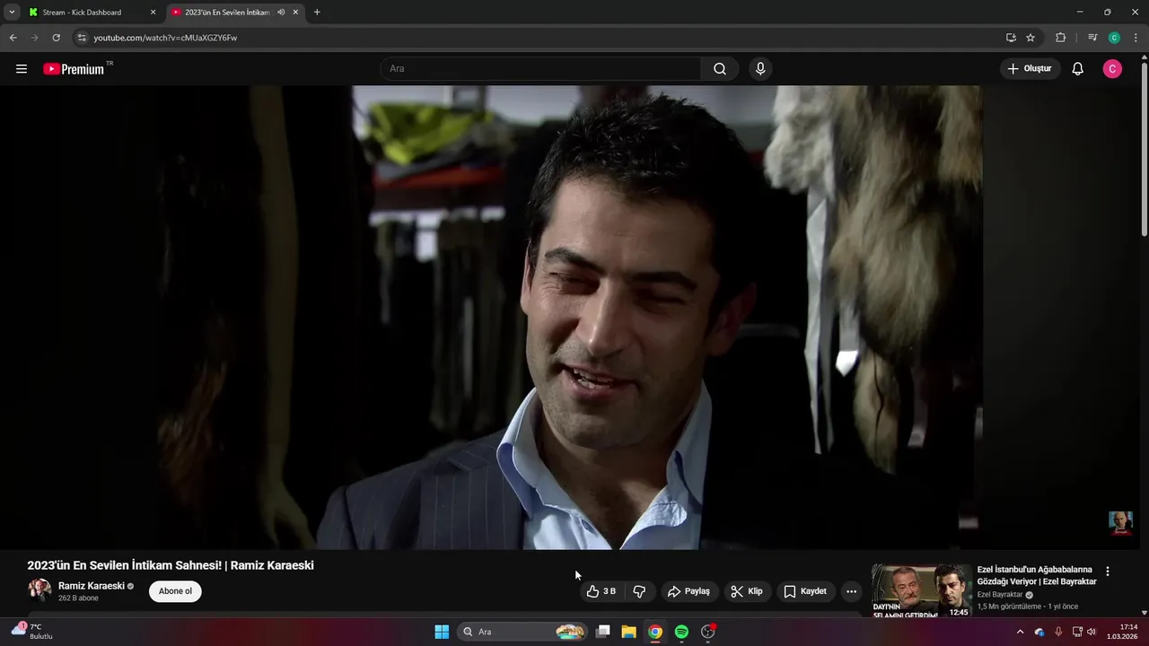Bookmark this page with star icon
The width and height of the screenshot is (1149, 646).
tap(1031, 38)
